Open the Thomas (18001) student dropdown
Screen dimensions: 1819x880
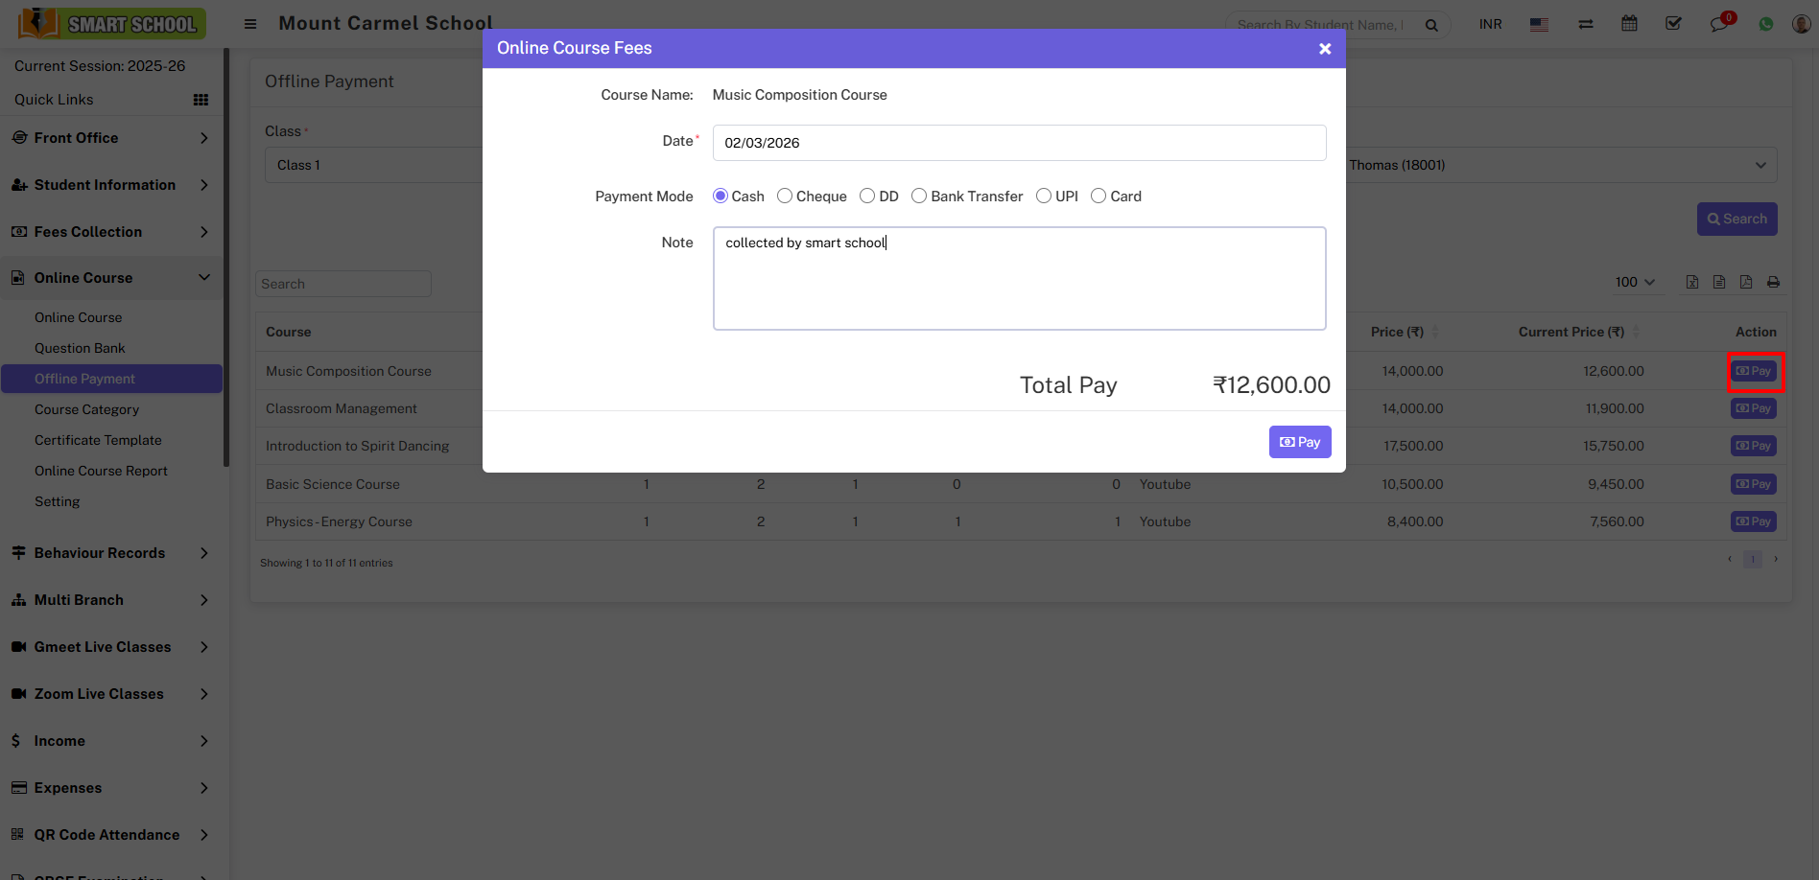[1559, 164]
